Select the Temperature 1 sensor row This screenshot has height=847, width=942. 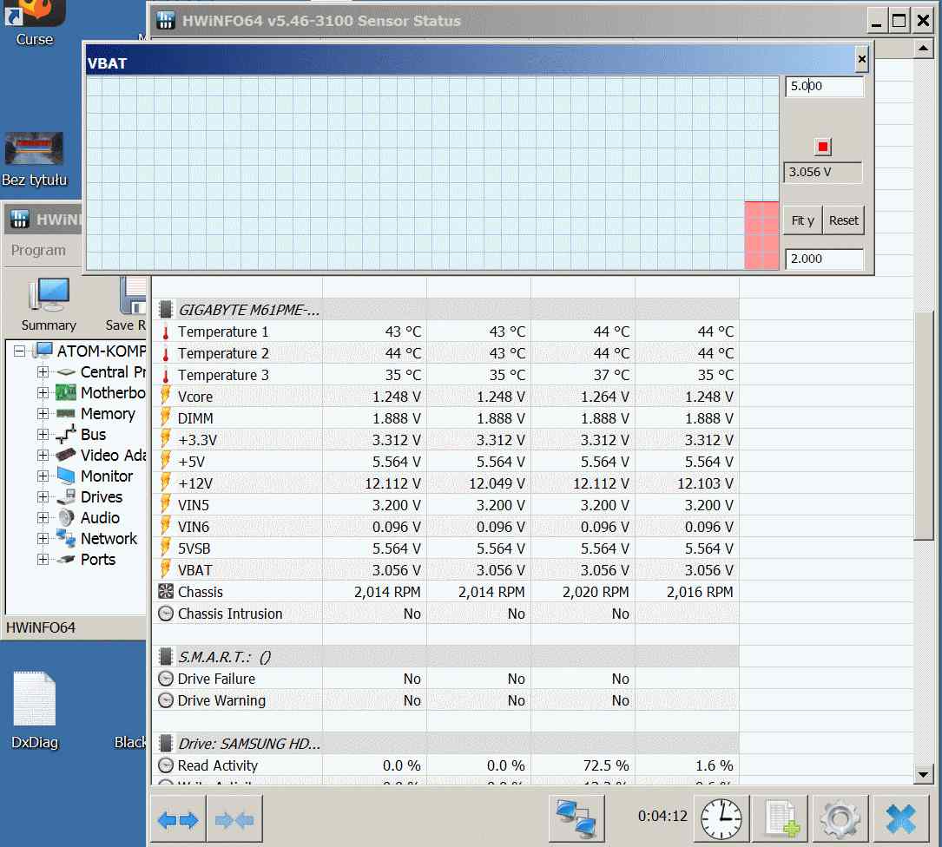[x=445, y=332]
